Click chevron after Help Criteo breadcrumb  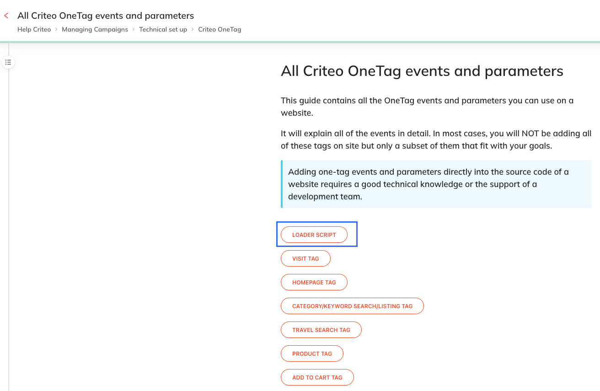56,30
